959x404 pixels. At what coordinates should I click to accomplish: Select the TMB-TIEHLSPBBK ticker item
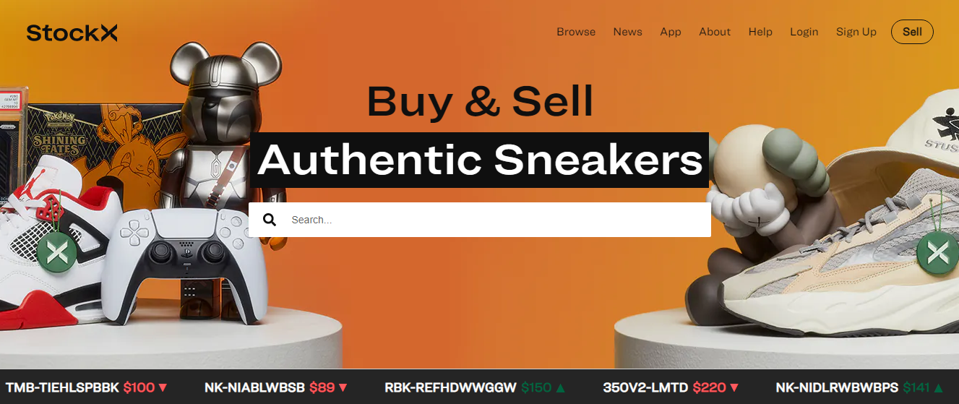coord(86,388)
